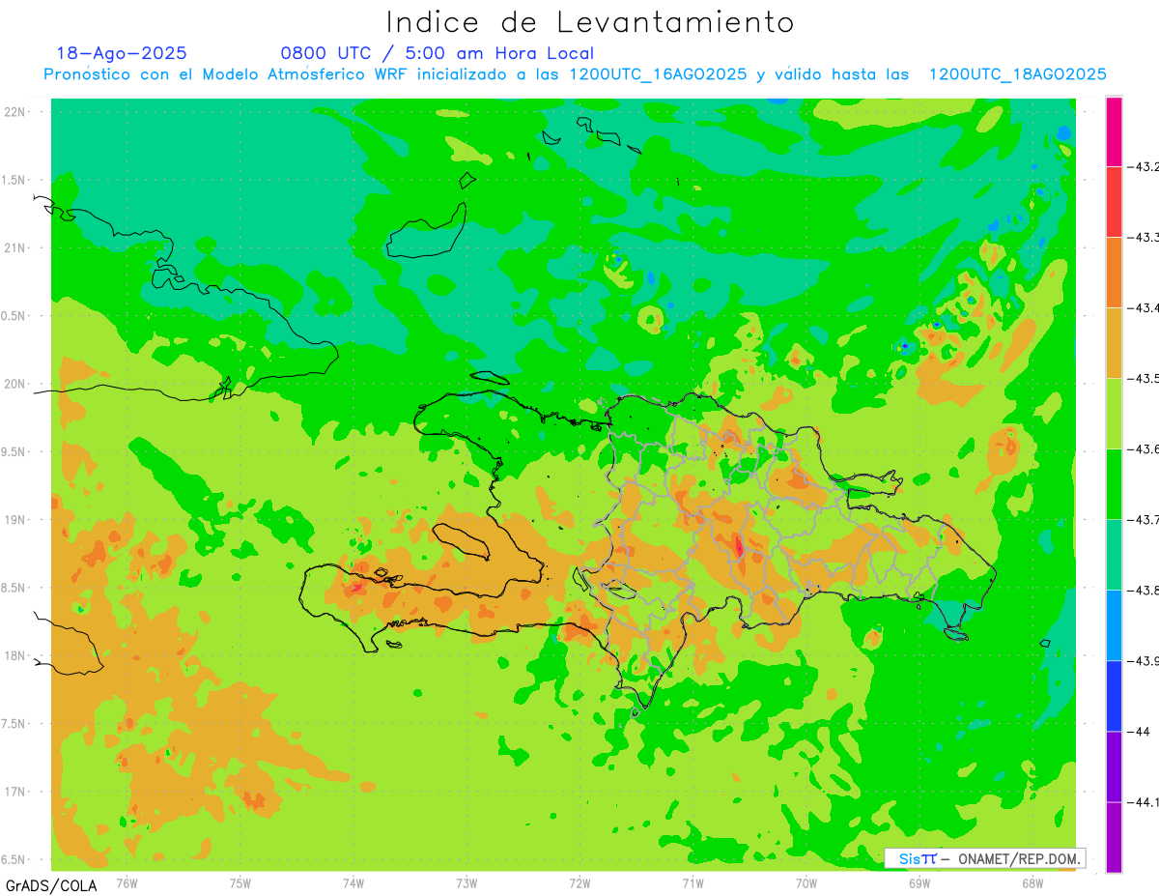
Task: Click the '-44' color scale value
Action: [x=1139, y=732]
